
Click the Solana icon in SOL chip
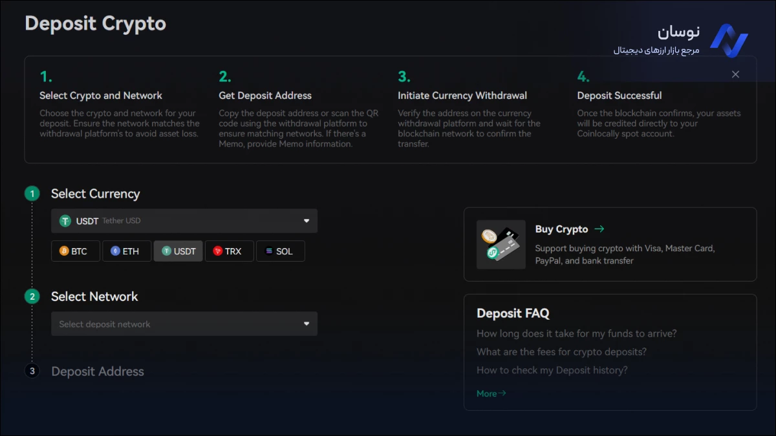tap(269, 251)
